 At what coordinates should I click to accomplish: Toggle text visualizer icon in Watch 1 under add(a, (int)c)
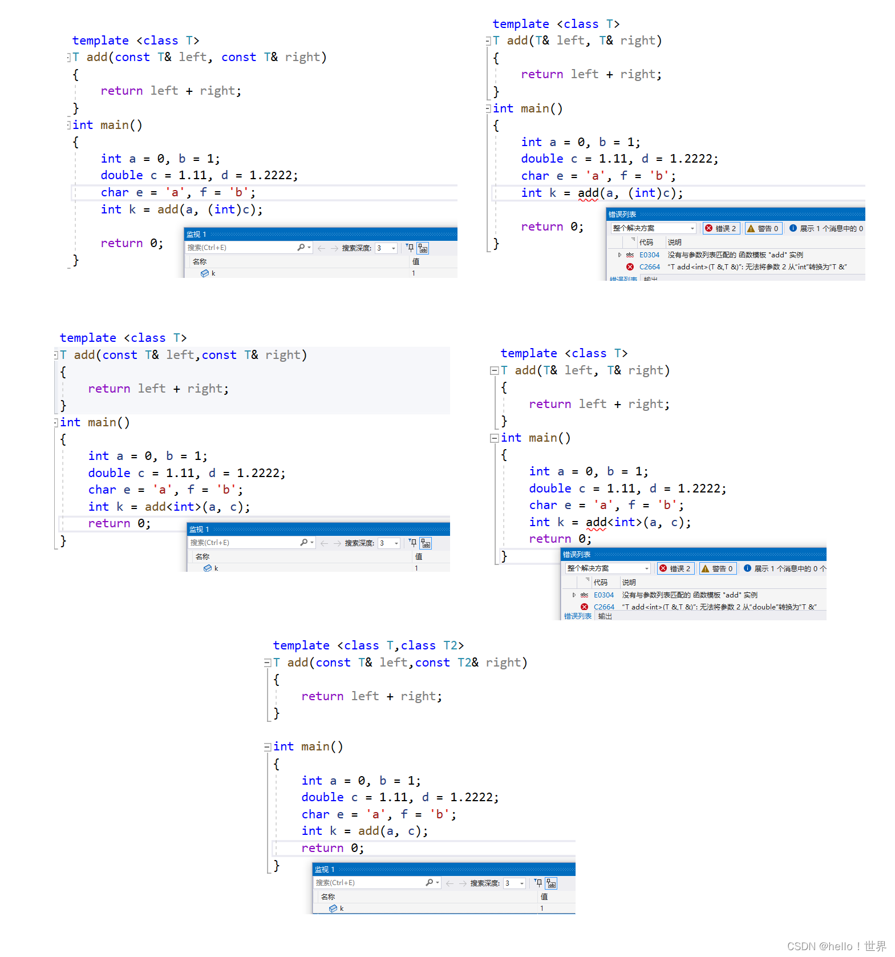423,248
